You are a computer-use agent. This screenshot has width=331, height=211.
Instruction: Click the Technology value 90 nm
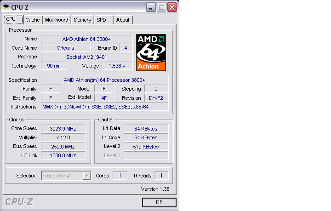click(54, 66)
